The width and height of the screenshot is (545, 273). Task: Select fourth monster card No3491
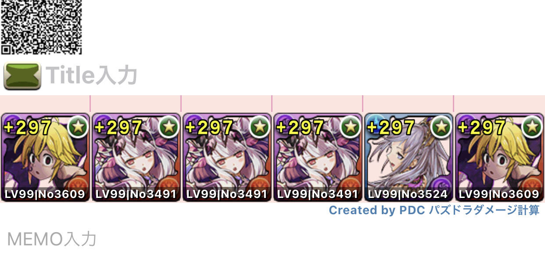[x=318, y=158]
